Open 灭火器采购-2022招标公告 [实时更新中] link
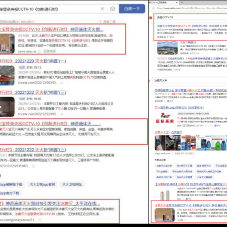 (179, 108)
